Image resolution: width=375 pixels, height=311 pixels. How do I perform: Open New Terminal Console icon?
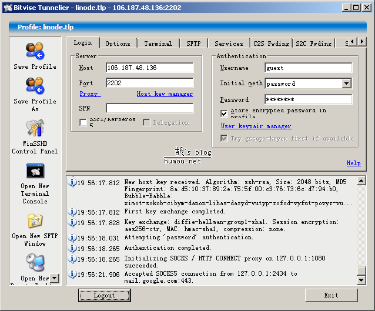35,171
